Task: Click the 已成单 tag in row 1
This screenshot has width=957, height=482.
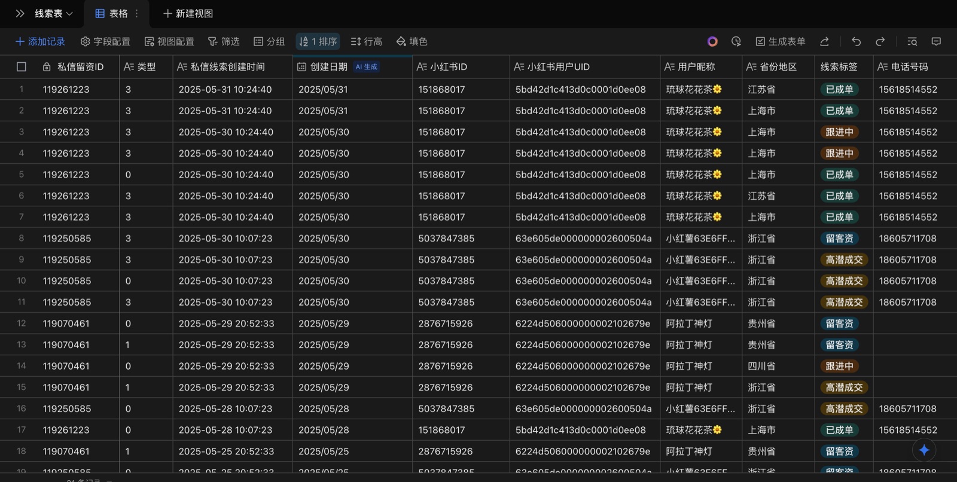Action: 839,90
